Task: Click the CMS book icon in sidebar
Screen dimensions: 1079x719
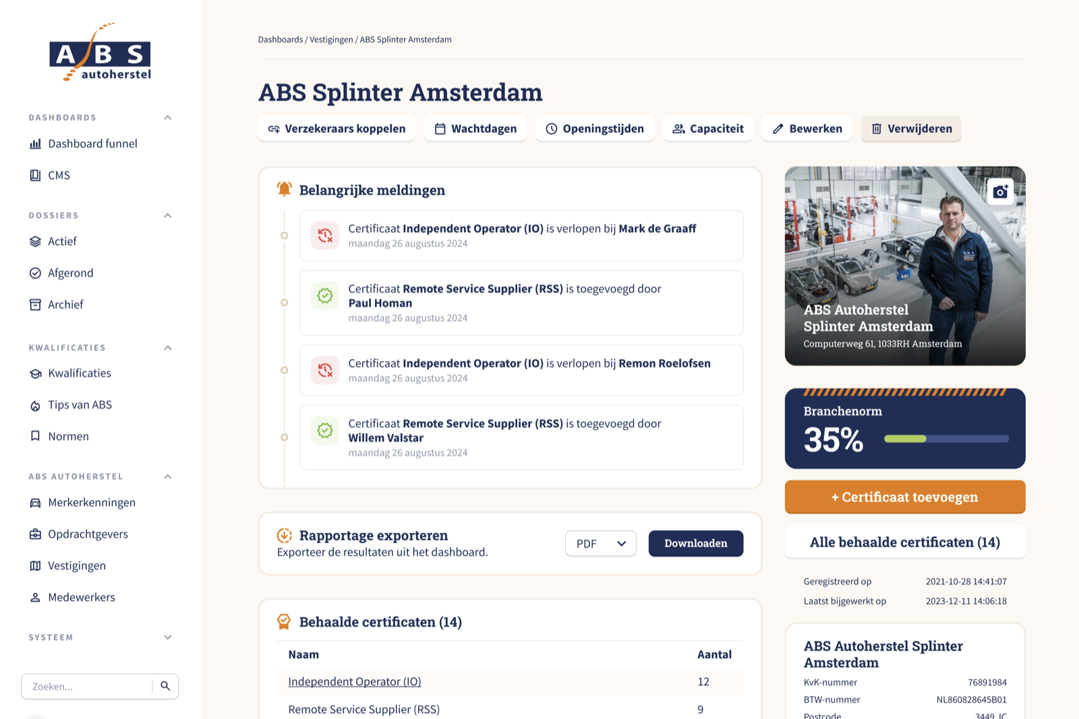Action: [x=35, y=175]
